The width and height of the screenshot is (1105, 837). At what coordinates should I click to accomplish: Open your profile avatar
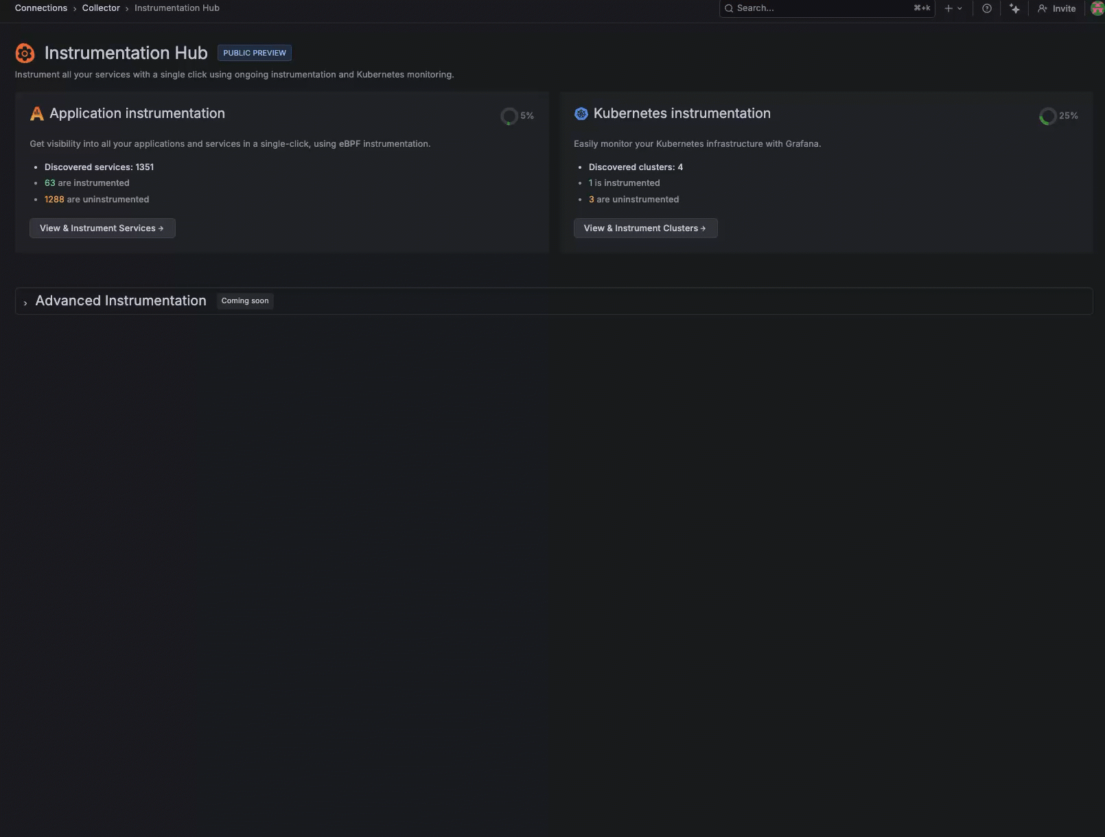(1097, 8)
